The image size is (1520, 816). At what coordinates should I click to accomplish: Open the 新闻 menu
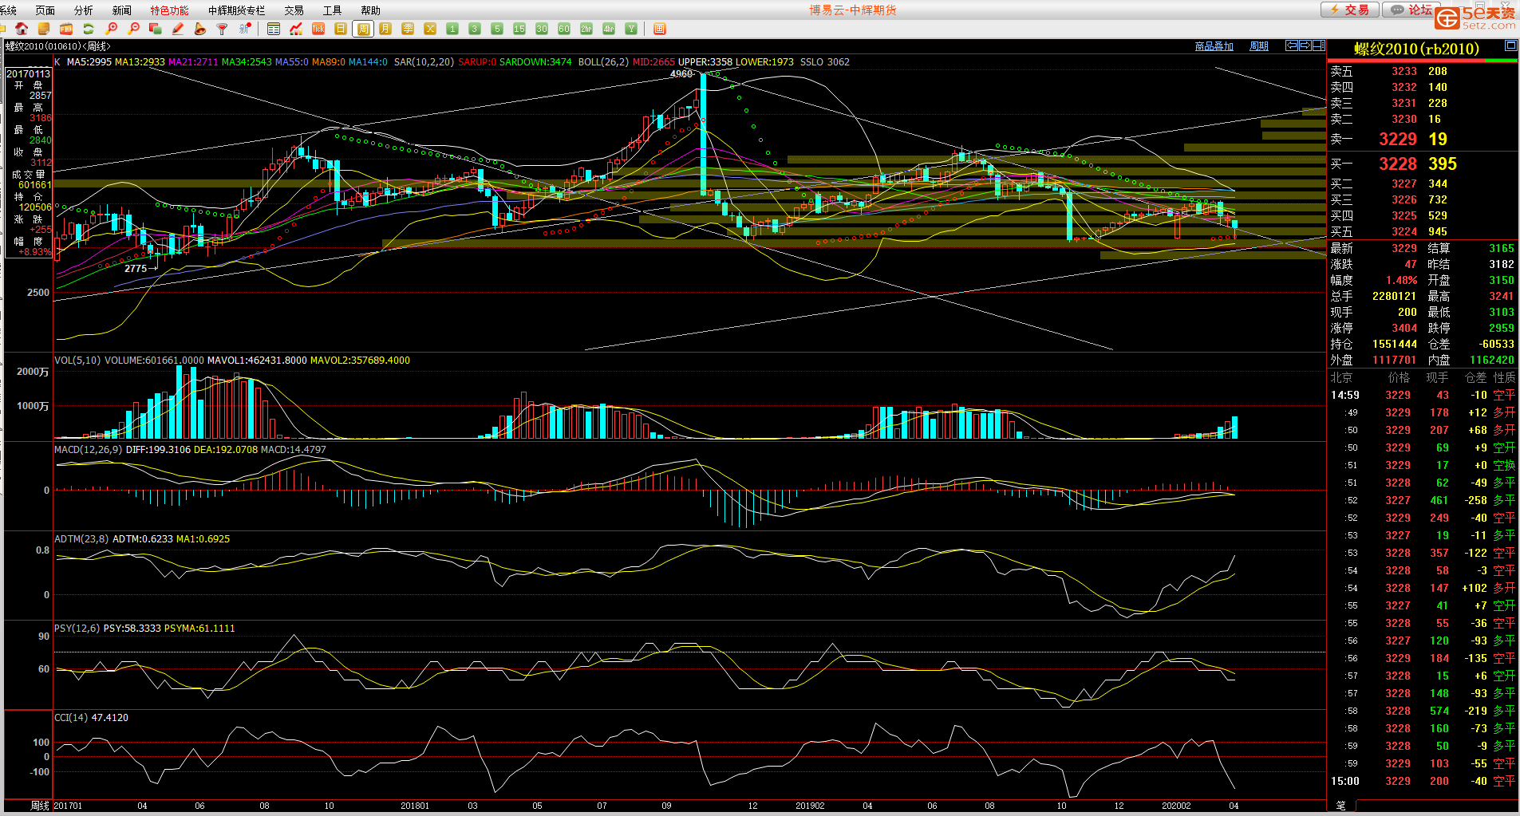[121, 10]
